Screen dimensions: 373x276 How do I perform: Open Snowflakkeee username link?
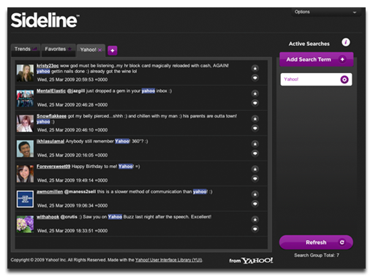51,116
